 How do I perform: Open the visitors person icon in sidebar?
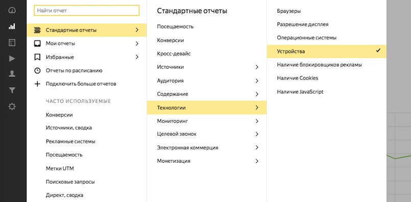12,74
